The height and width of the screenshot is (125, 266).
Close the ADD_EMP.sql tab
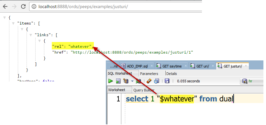[152, 66]
